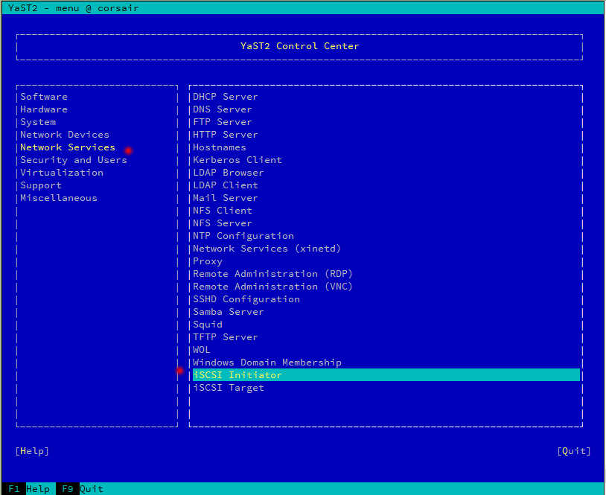This screenshot has width=606, height=495.
Task: Select the Proxy entry
Action: click(x=208, y=261)
